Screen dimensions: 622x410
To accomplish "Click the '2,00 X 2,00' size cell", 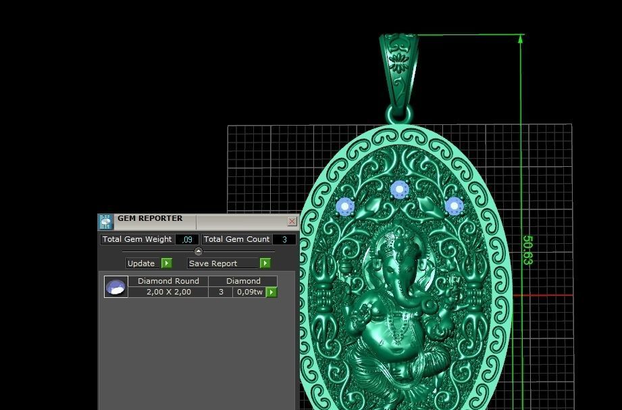I will click(x=168, y=292).
